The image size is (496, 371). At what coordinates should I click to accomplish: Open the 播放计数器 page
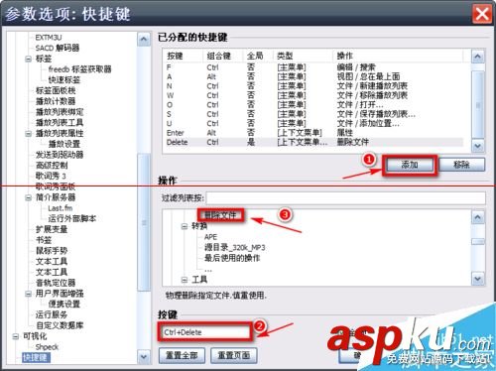click(x=56, y=101)
